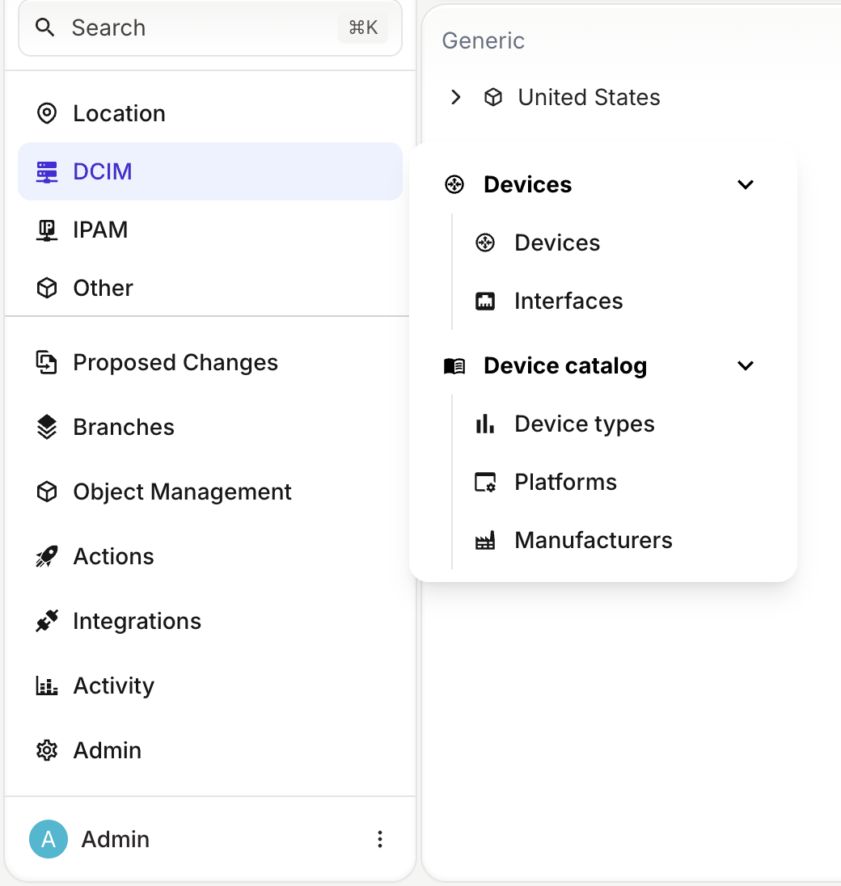
Task: Expand the United States tree node
Action: [456, 97]
